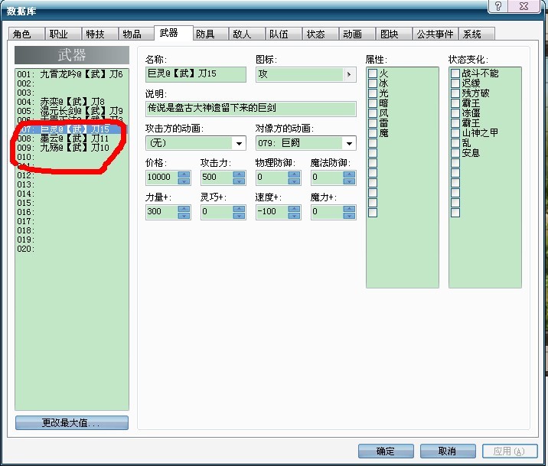Screen dimensions: 548x466
Task: Open the 公共事件 tab
Action: click(435, 34)
